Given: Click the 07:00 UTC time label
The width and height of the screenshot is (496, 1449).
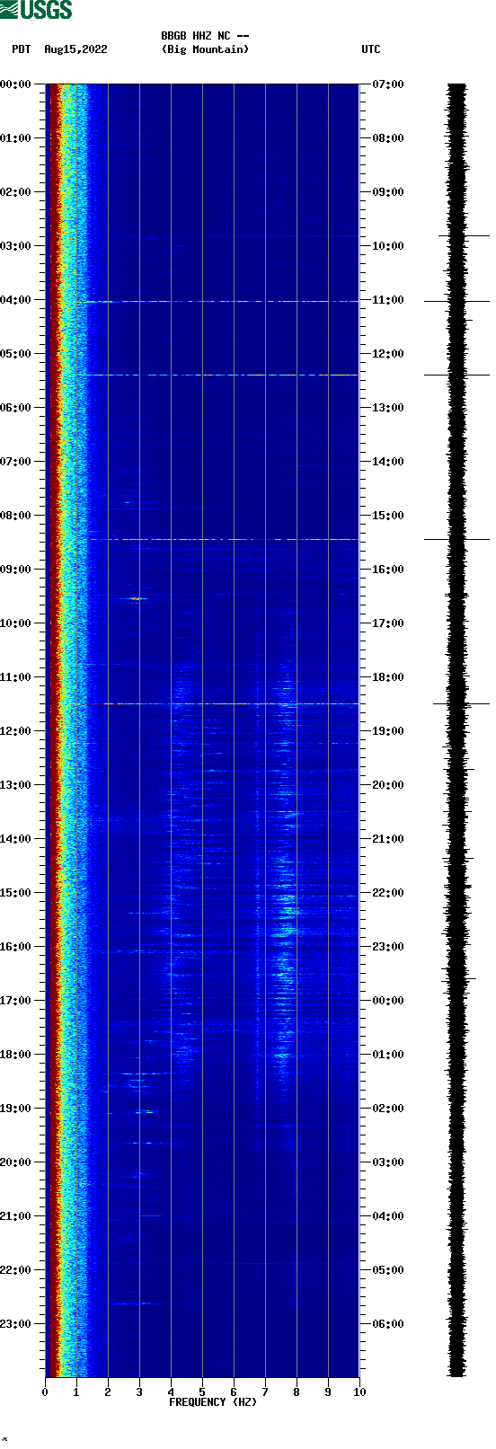Looking at the screenshot, I should [x=388, y=84].
